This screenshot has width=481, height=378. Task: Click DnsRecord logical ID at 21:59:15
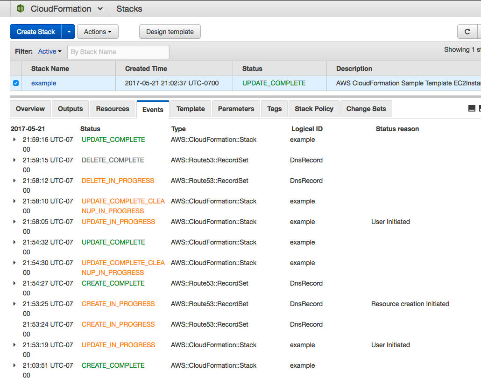pyautogui.click(x=306, y=160)
